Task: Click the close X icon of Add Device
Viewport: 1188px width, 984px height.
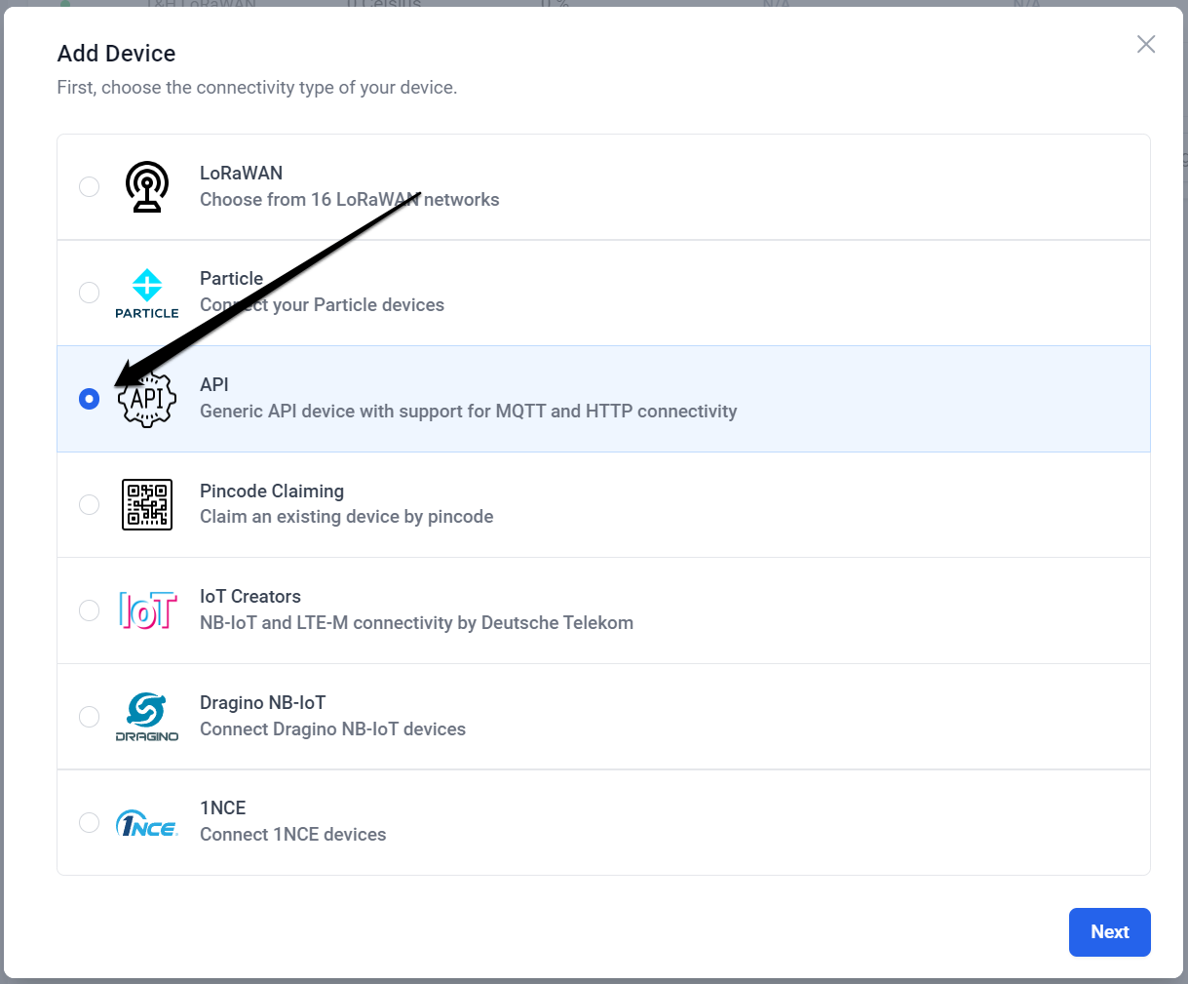Action: [x=1145, y=44]
